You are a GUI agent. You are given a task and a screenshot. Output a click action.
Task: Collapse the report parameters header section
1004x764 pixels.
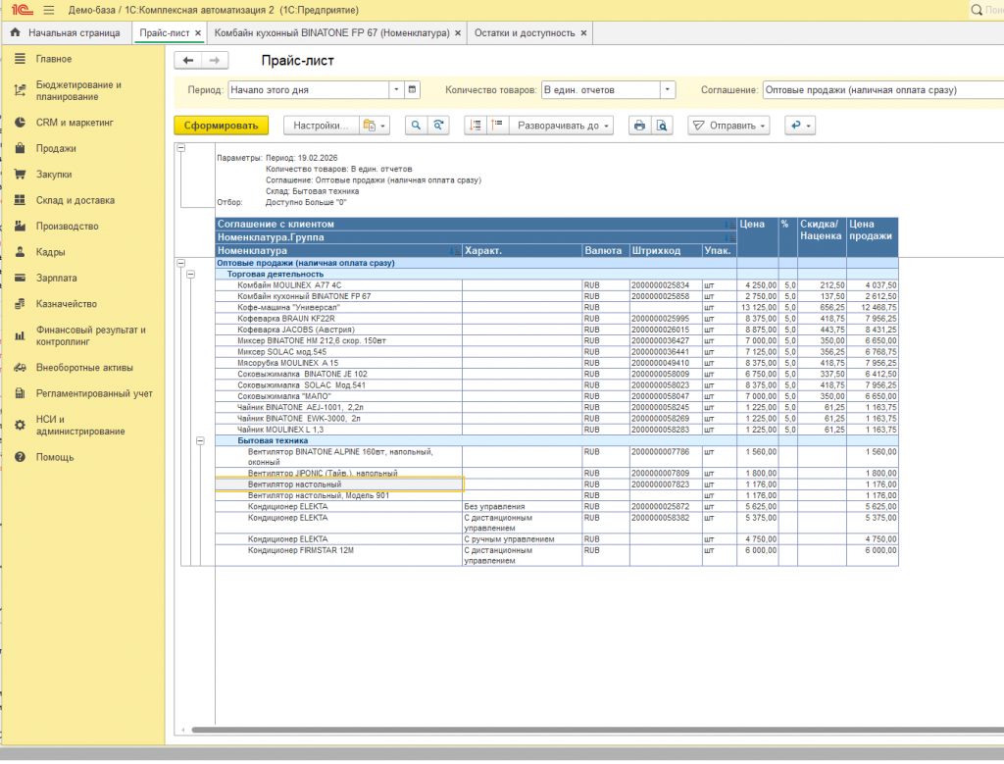click(180, 148)
